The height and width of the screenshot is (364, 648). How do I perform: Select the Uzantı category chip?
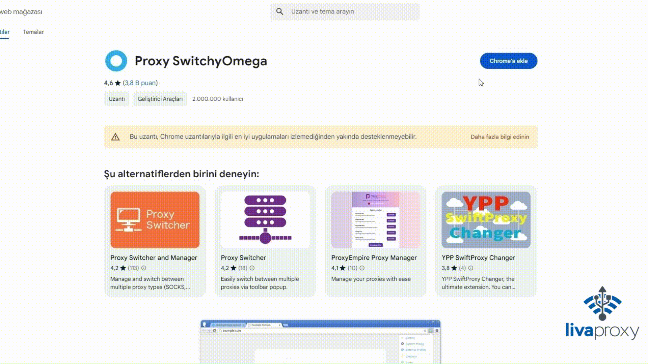(x=117, y=99)
